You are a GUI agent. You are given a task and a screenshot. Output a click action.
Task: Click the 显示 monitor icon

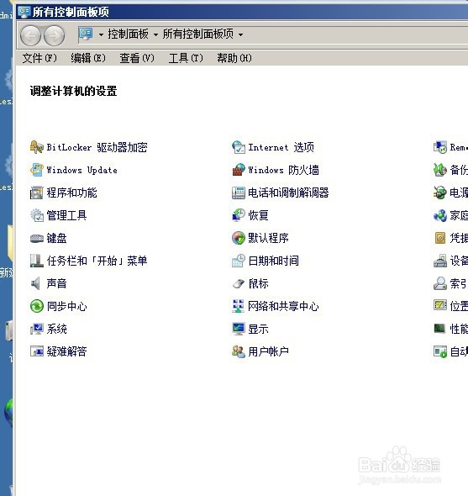(x=238, y=329)
